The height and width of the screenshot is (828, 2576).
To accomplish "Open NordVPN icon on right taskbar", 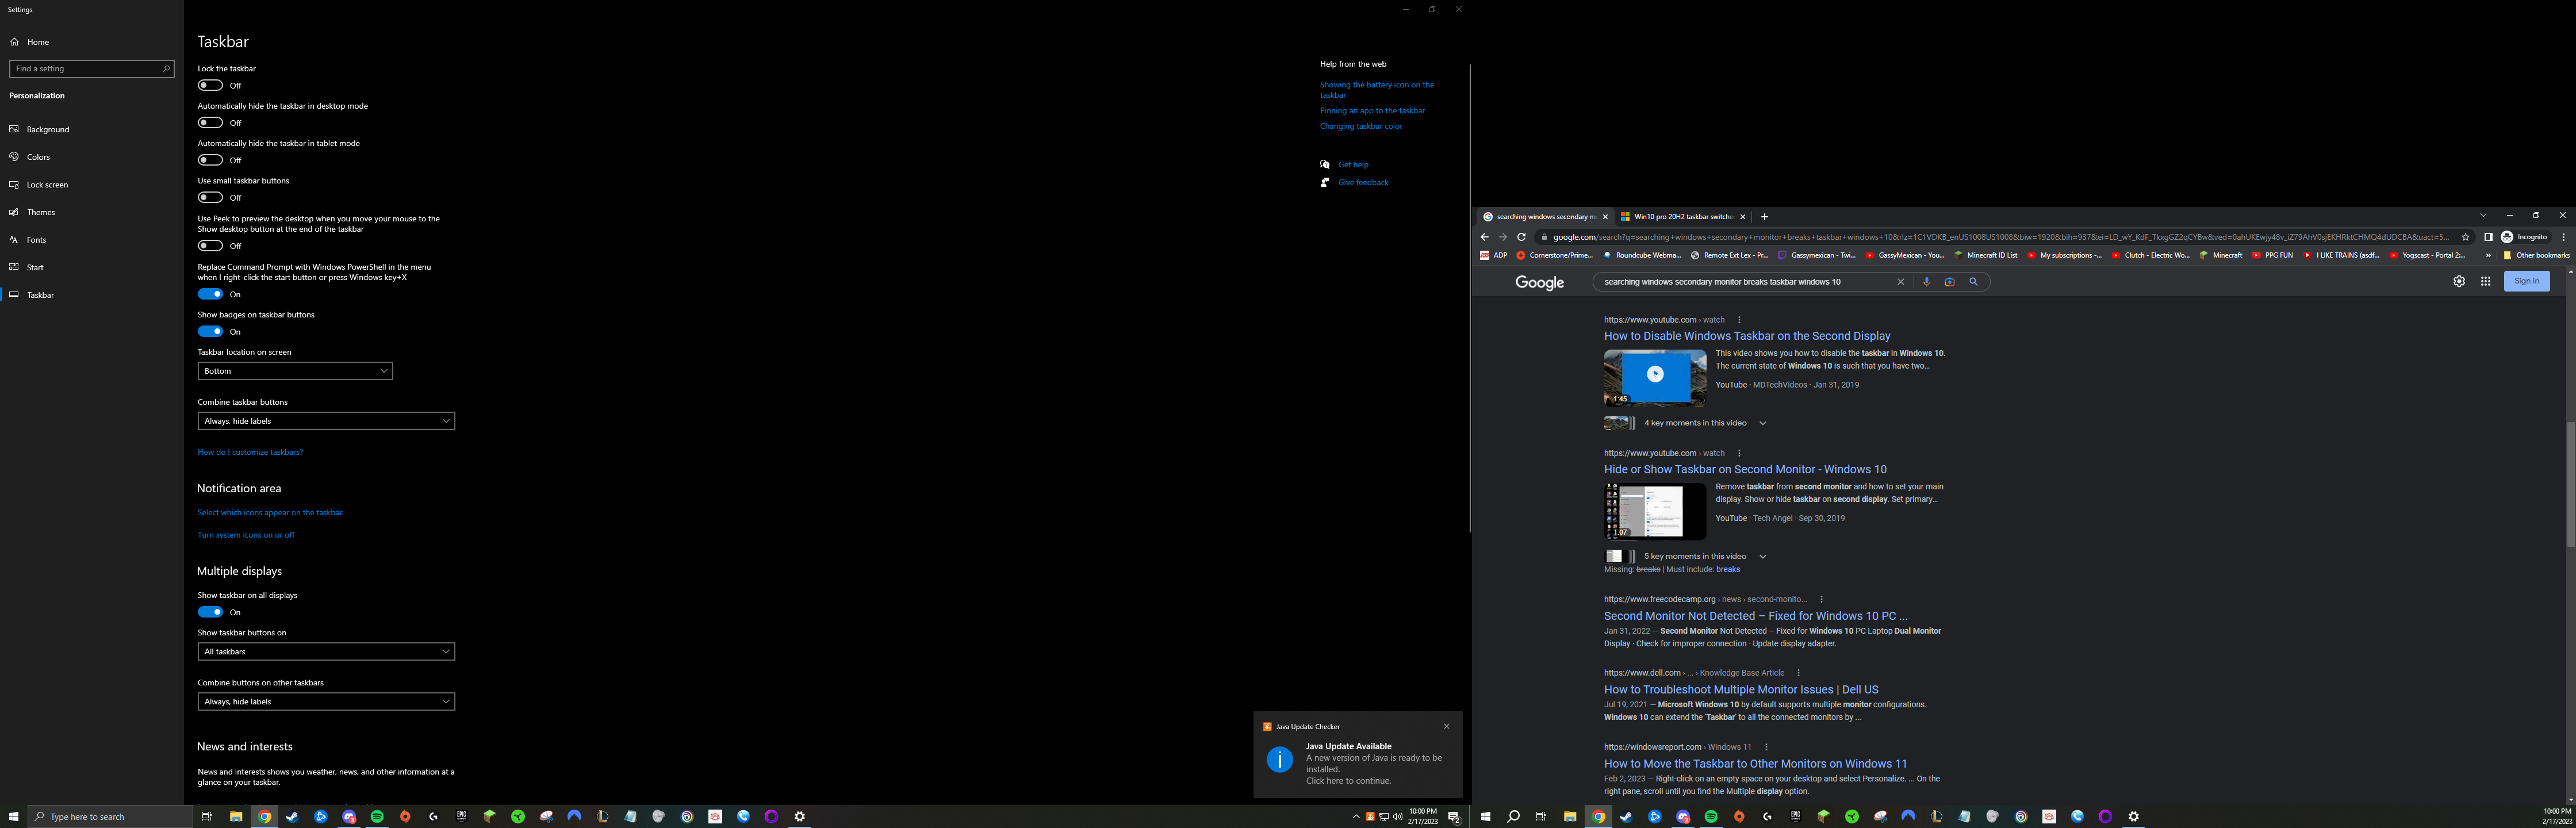I will [1909, 816].
